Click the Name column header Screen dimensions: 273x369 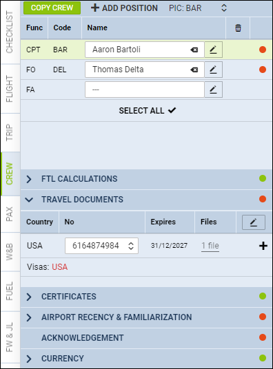(x=97, y=28)
